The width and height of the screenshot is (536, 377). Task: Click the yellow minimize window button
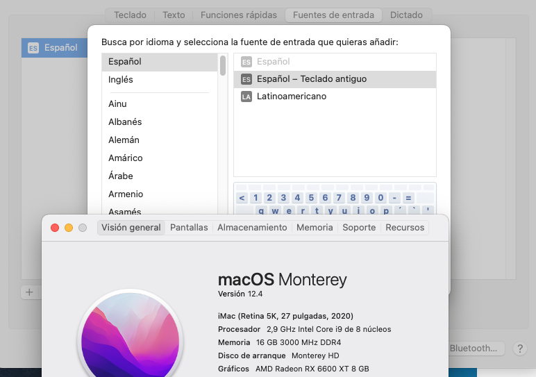pos(69,228)
